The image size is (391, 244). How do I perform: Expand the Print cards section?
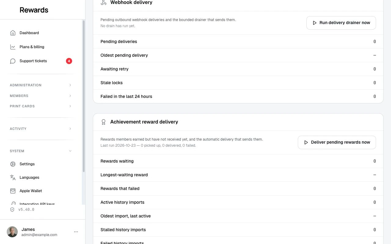pos(41,106)
